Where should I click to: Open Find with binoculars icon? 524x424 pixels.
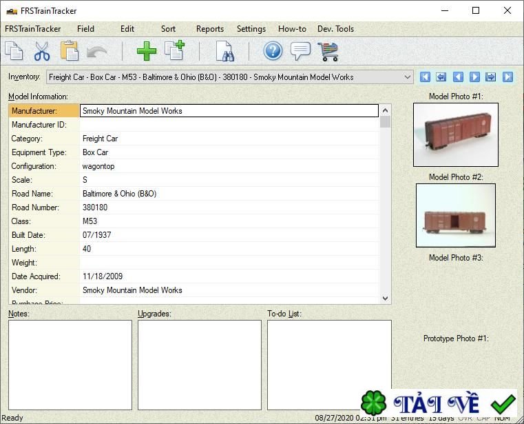[224, 52]
